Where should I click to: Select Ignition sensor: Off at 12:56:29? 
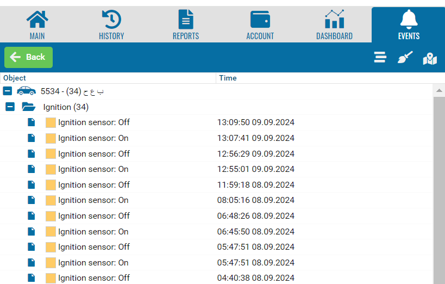[x=94, y=154]
